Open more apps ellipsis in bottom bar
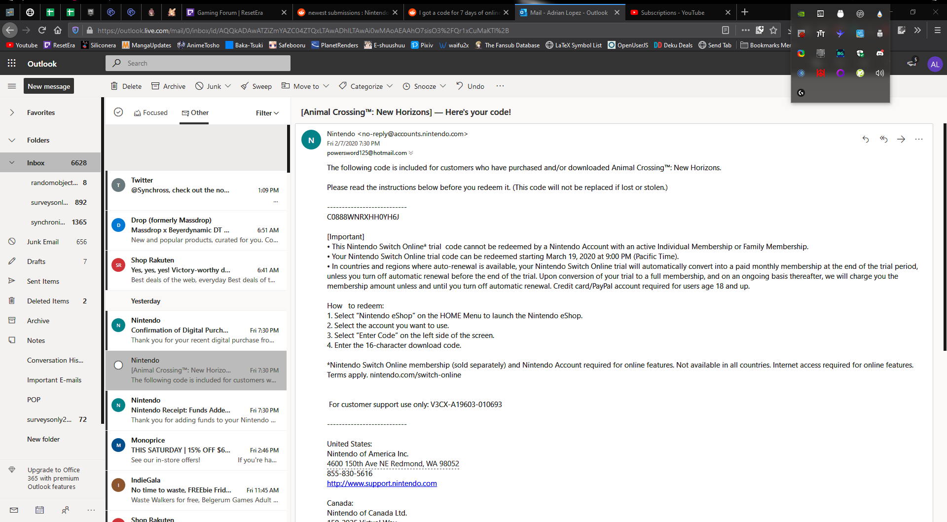This screenshot has width=947, height=522. (91, 510)
